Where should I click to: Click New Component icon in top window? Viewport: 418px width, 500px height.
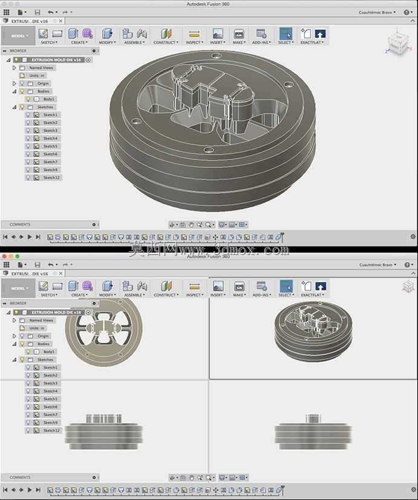128,34
